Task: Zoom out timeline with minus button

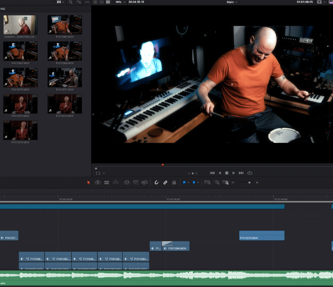Action: click(x=233, y=182)
